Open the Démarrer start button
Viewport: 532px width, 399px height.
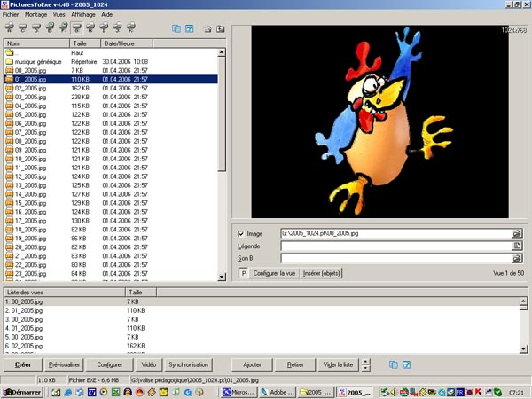click(x=22, y=393)
